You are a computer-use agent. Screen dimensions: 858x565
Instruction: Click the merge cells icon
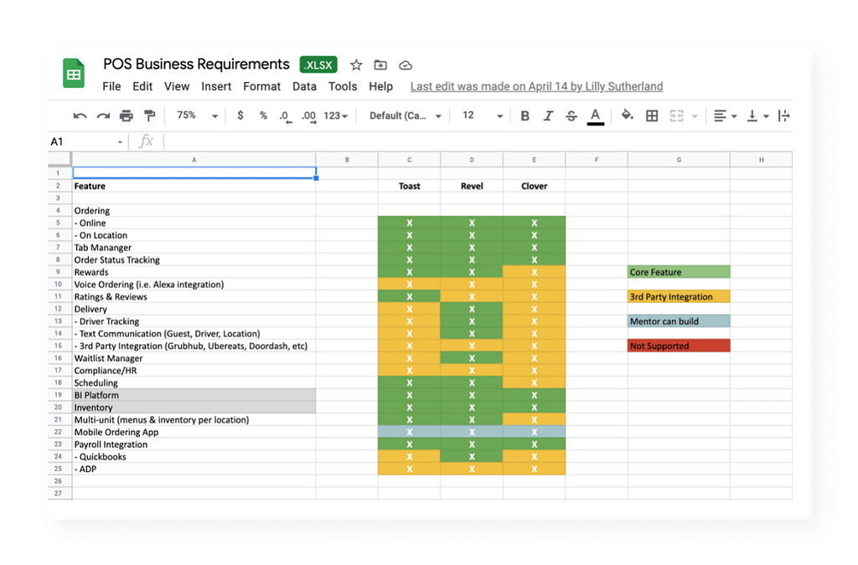pyautogui.click(x=677, y=116)
